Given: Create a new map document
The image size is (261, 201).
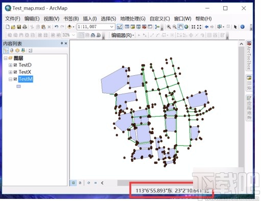Looking at the screenshot, I should [8, 27].
